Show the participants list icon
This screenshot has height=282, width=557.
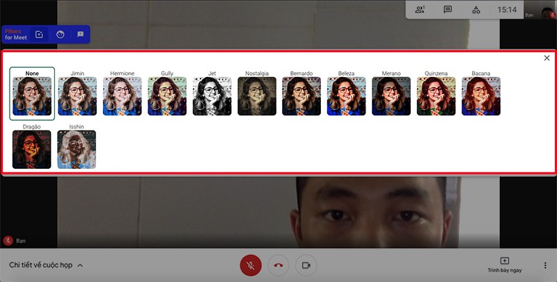(420, 10)
